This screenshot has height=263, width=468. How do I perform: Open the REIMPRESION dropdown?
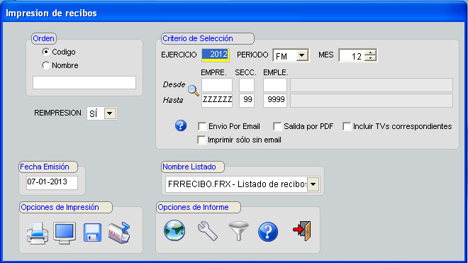point(110,113)
